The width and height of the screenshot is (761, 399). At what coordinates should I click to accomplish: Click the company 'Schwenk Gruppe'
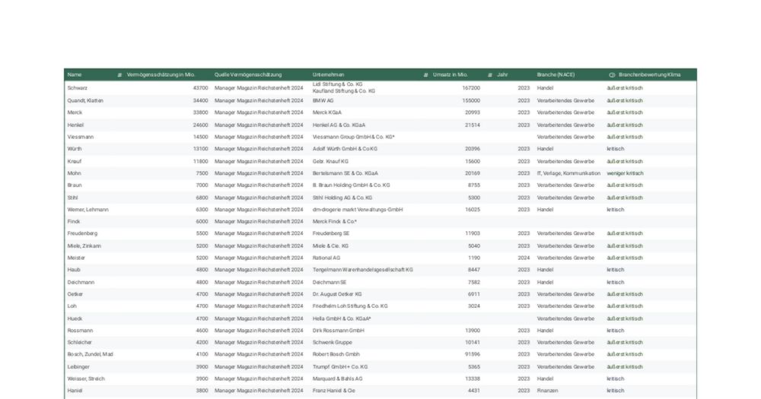(332, 342)
